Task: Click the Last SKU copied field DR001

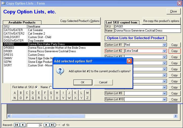Action: click(x=147, y=27)
